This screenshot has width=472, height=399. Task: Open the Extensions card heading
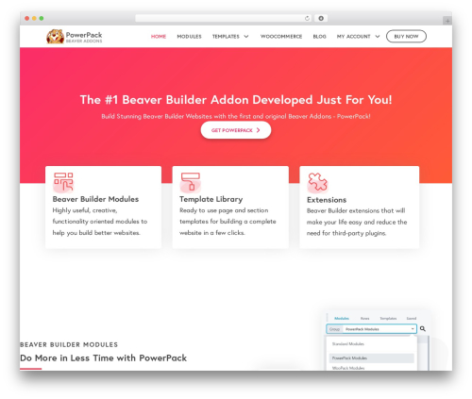pos(327,200)
